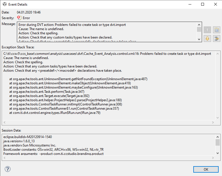The height and width of the screenshot is (176, 222).
Task: Click the Event Details title bar icon
Action: point(5,4)
